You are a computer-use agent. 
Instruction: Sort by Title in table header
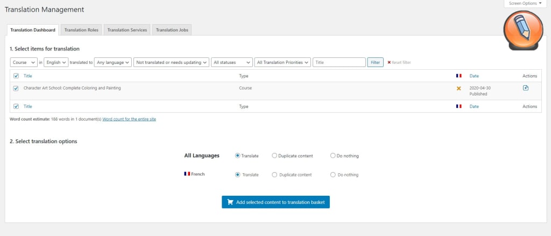tap(28, 76)
